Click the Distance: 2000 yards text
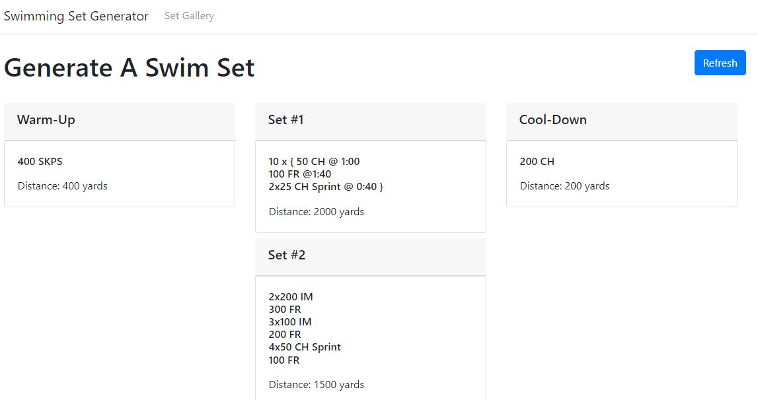This screenshot has width=758, height=400. pos(316,211)
